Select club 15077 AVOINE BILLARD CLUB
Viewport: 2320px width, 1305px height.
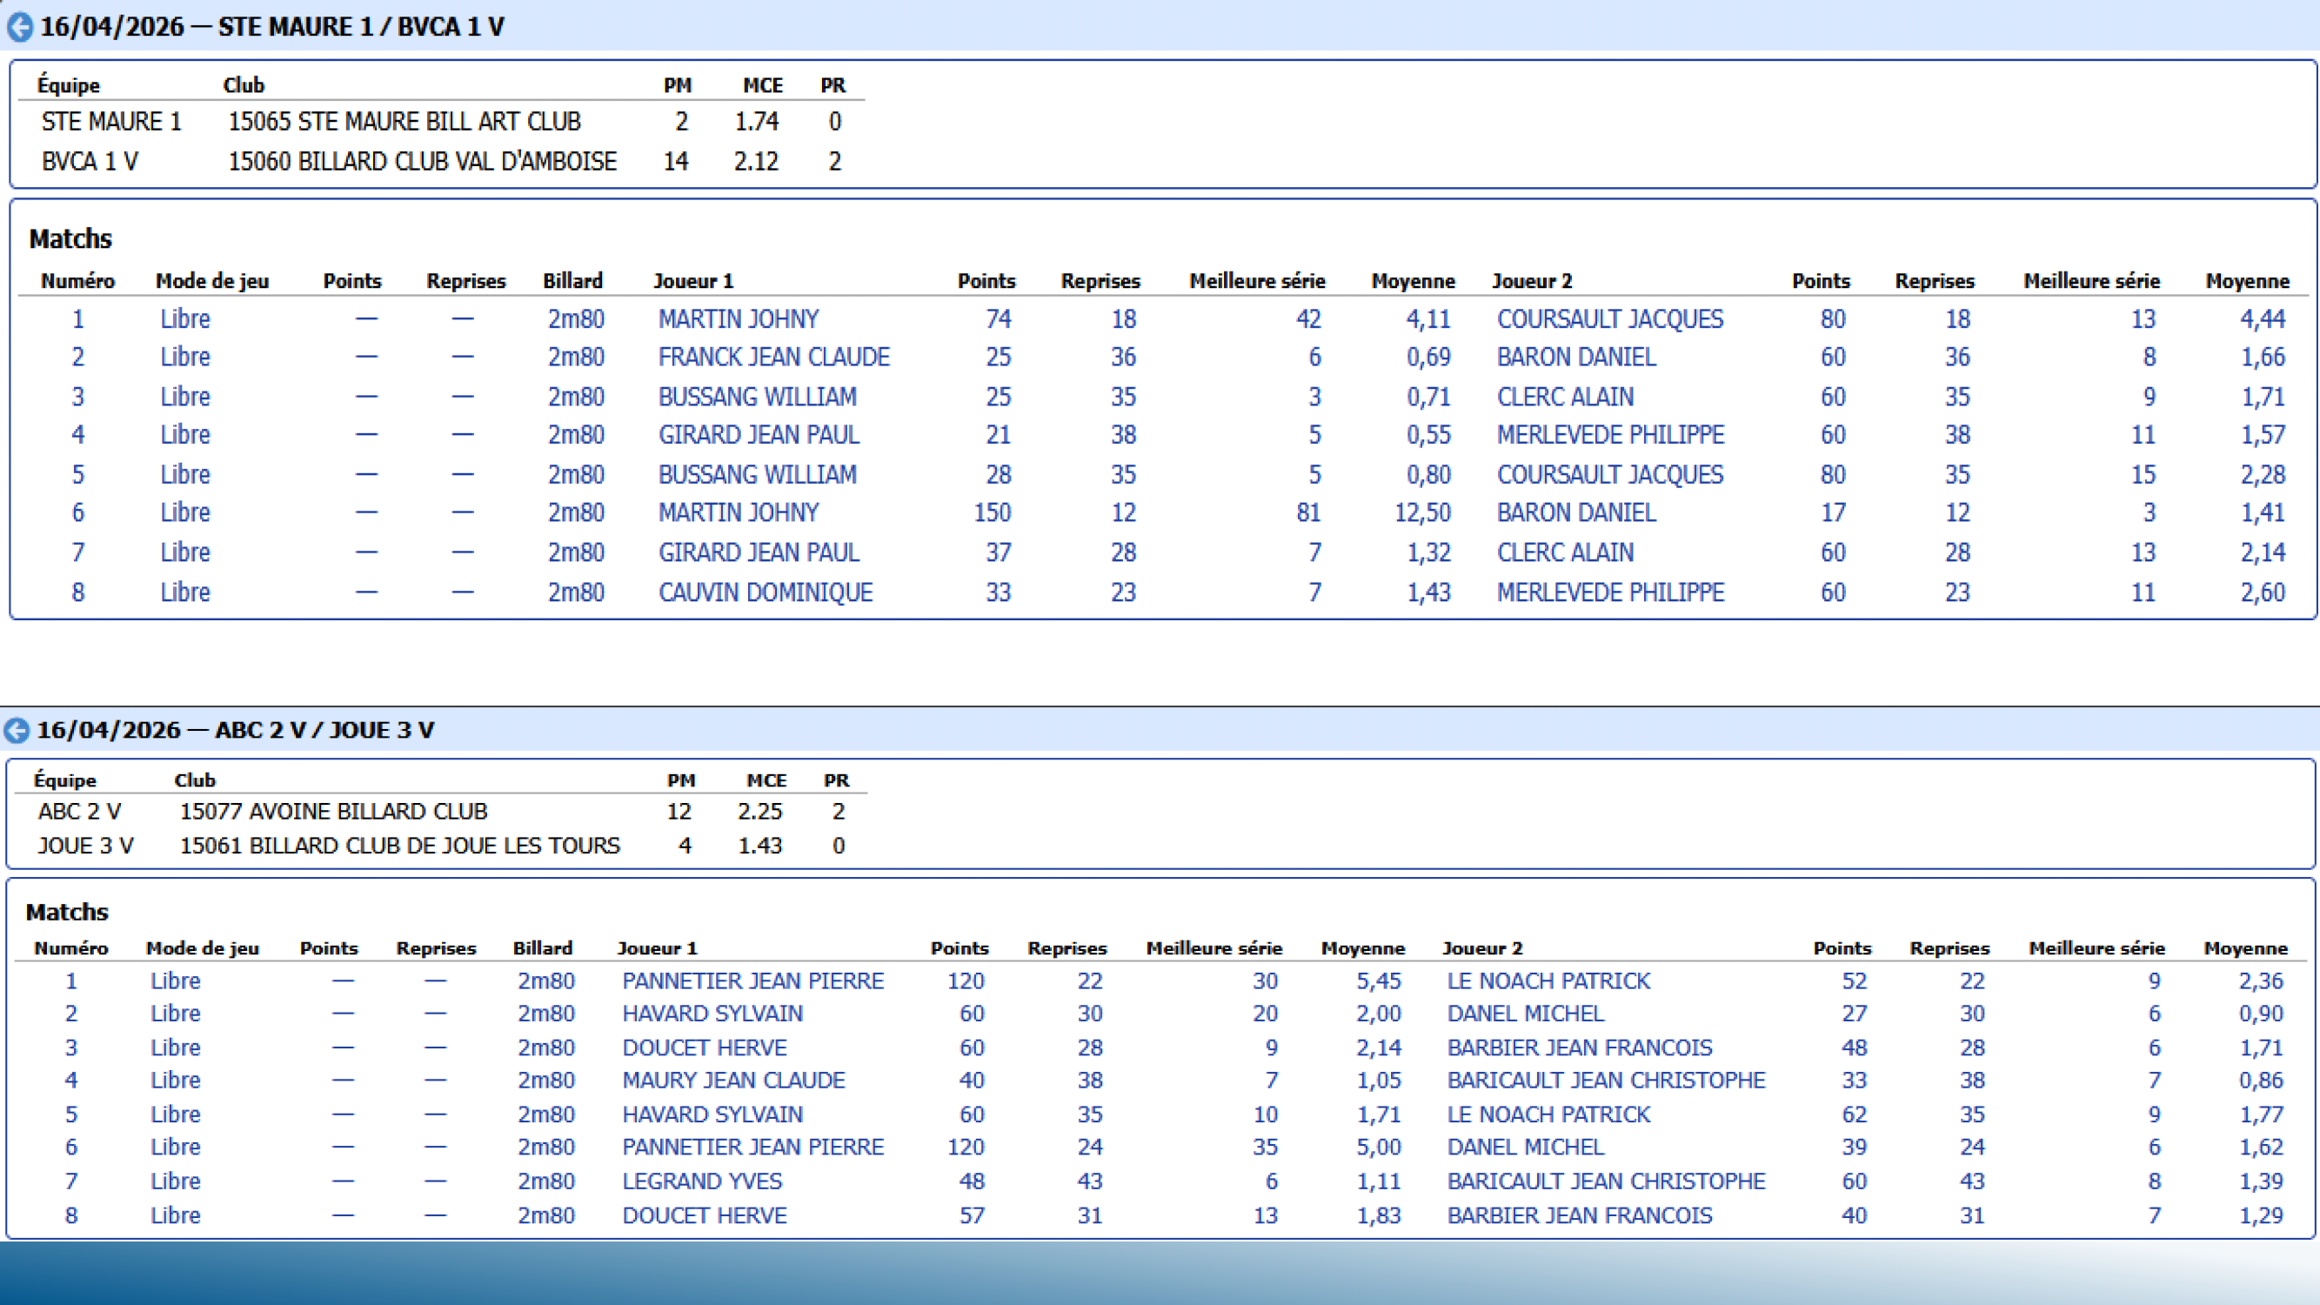[x=333, y=812]
